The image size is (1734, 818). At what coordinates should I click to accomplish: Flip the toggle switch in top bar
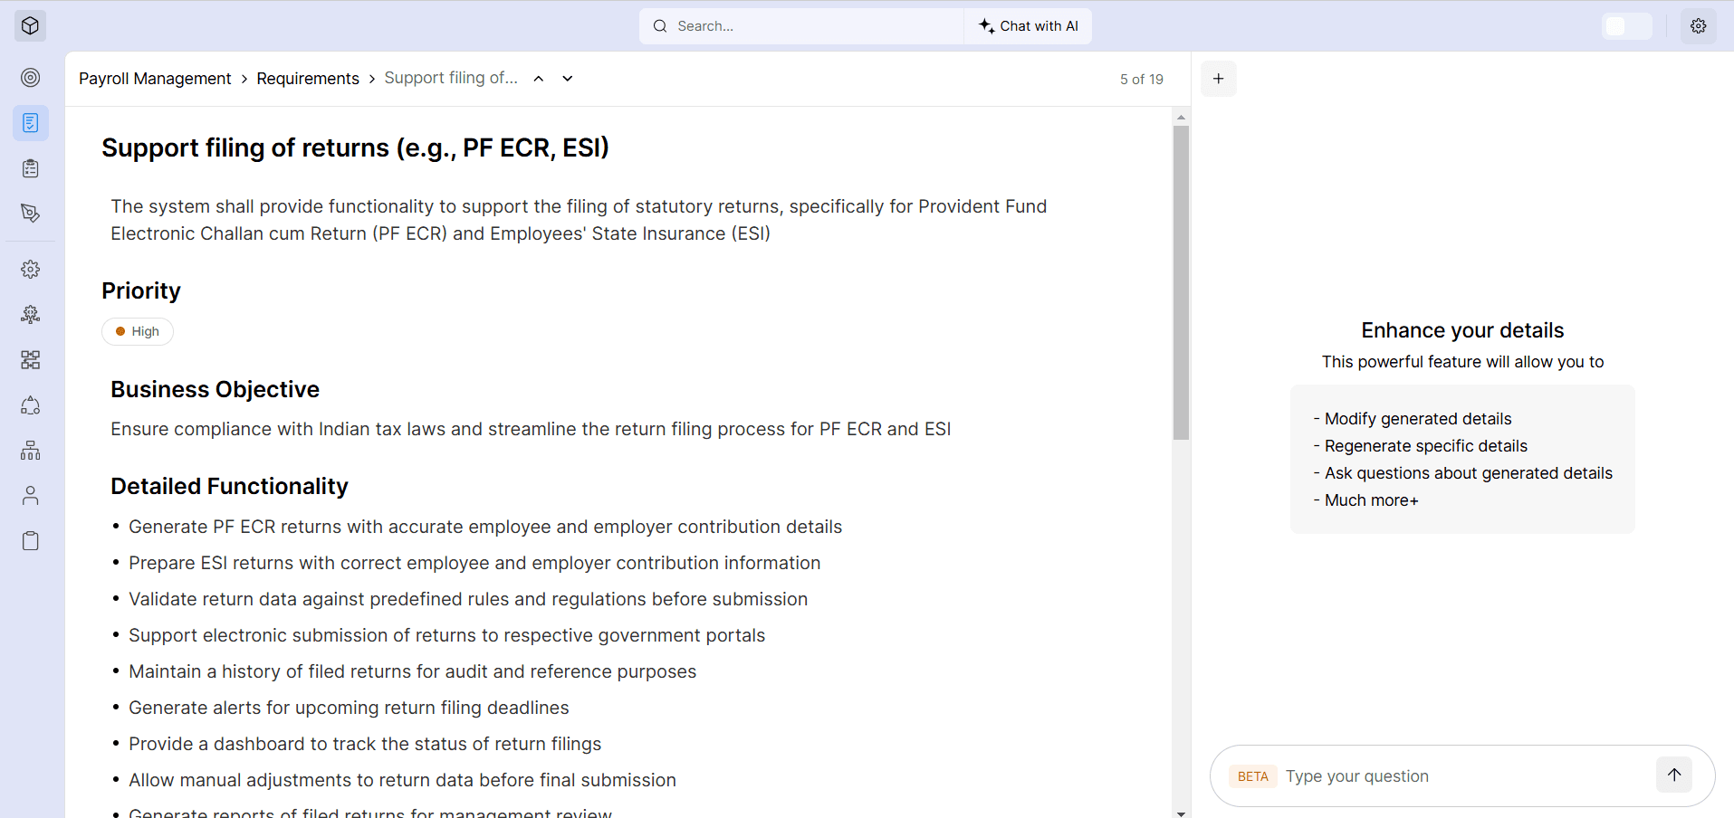coord(1626,26)
